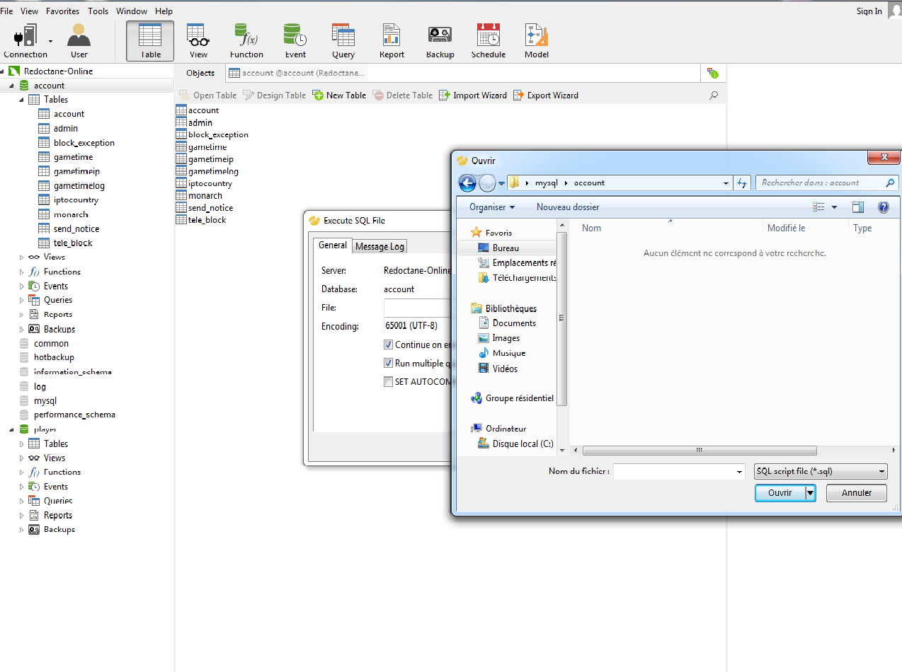The image size is (902, 672).
Task: Expand the Views node under account
Action: pos(21,257)
